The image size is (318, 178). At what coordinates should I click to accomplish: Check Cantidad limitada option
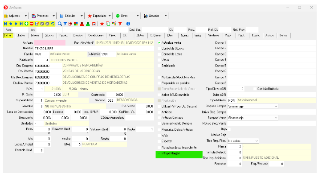[x=255, y=89]
